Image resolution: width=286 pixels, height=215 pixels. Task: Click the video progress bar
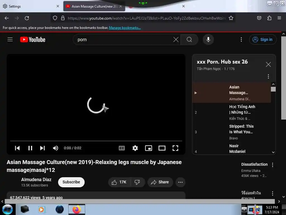pos(96,141)
